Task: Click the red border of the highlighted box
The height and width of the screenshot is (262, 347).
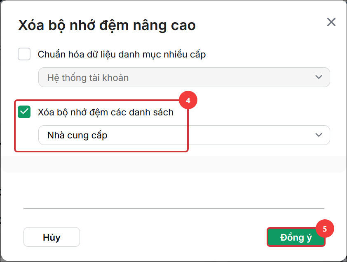Action: pyautogui.click(x=101, y=151)
